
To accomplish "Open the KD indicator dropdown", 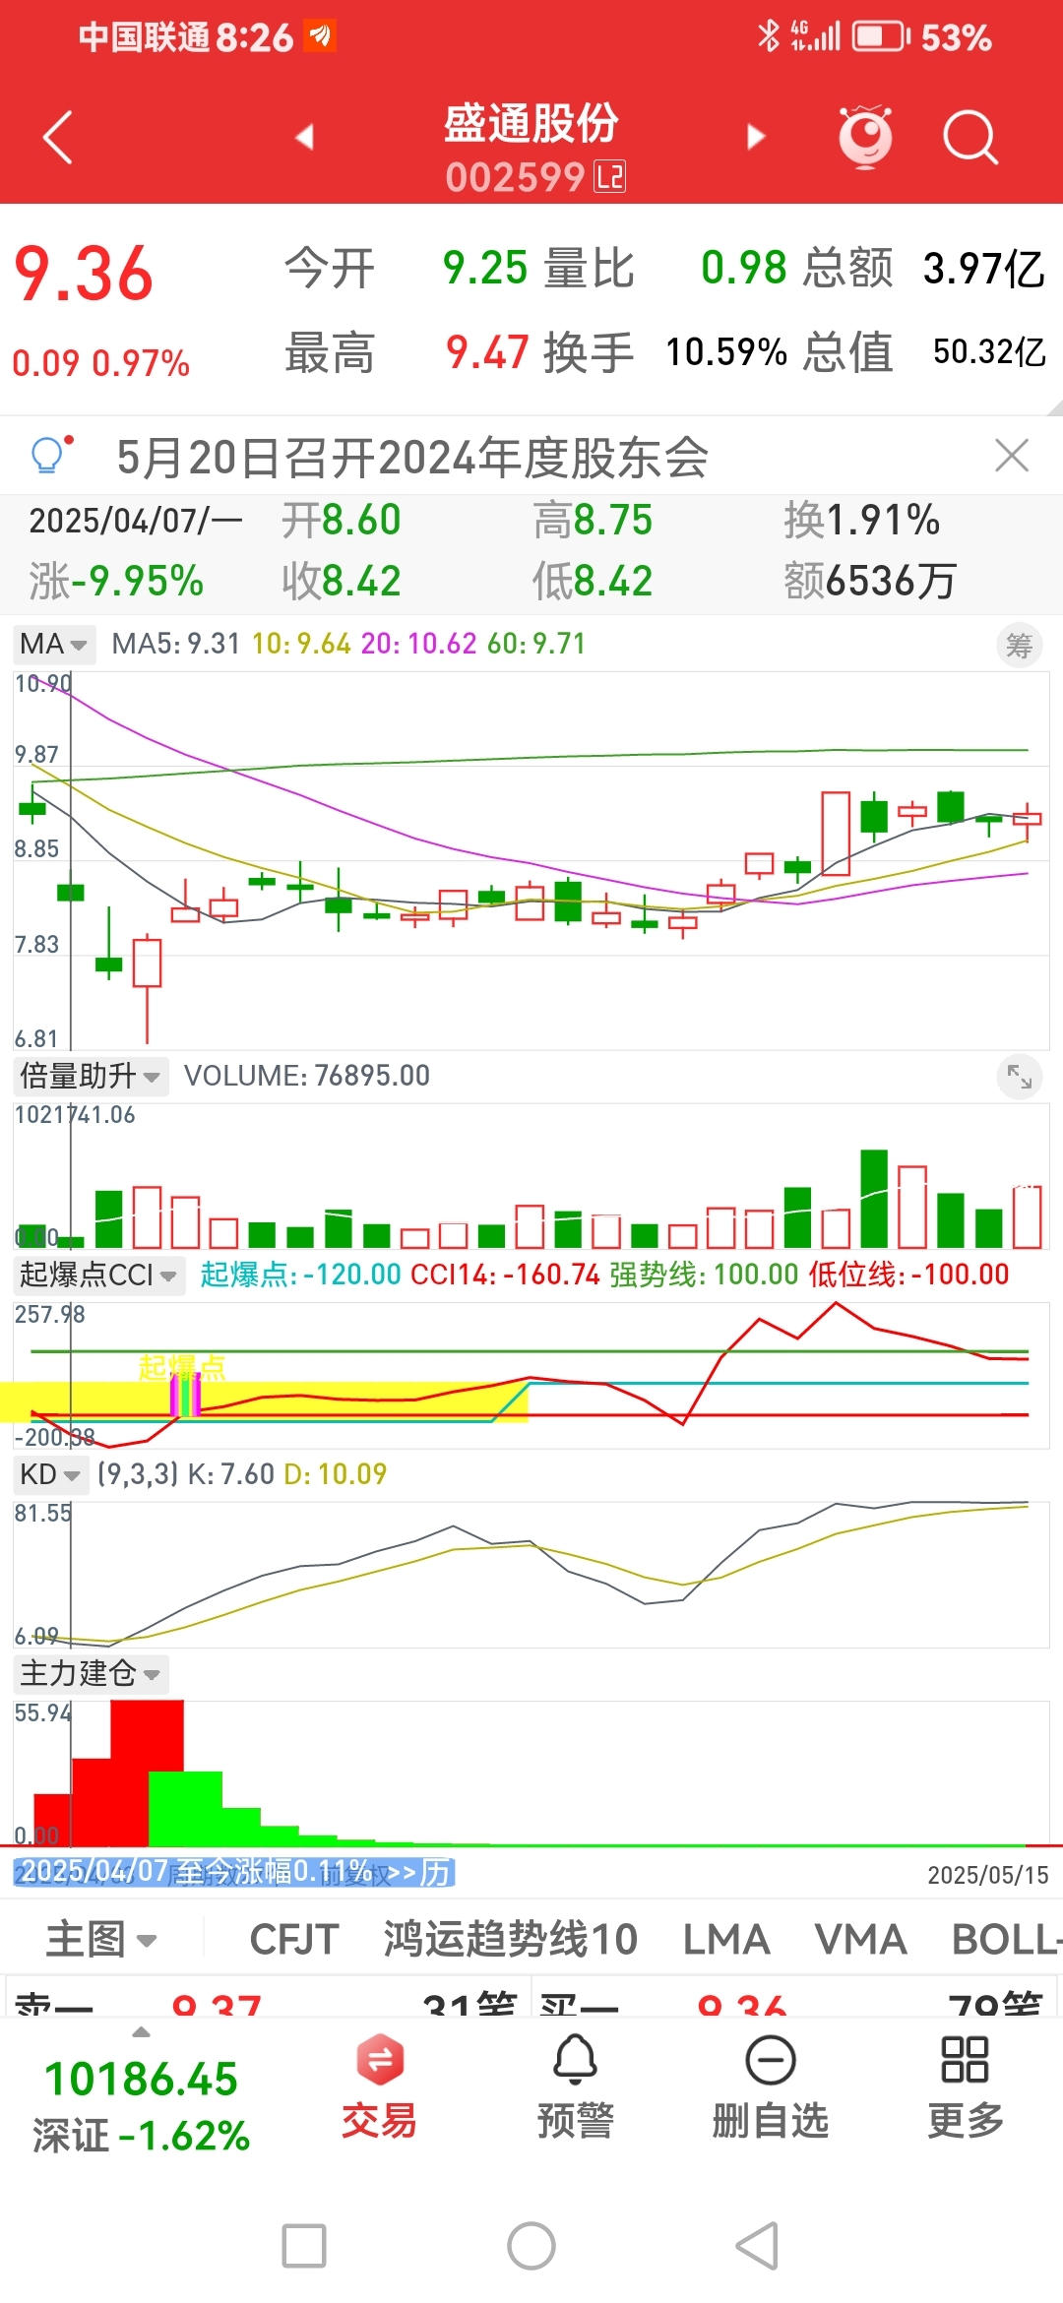I will [50, 1474].
